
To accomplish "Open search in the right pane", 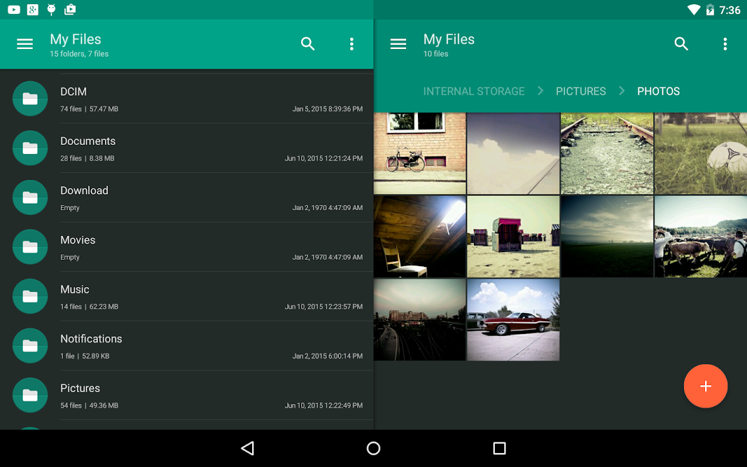I will pos(681,44).
